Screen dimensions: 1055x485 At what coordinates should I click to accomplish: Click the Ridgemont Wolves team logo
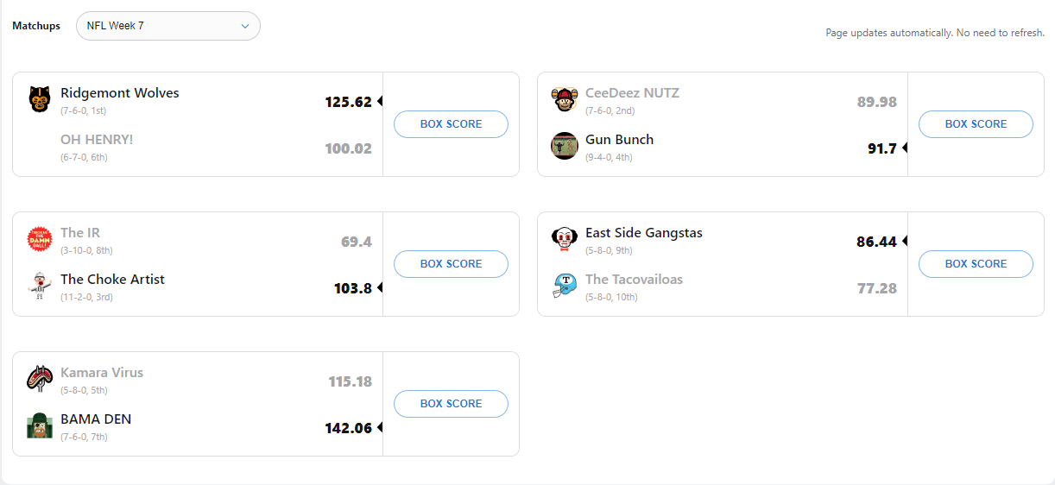click(x=40, y=99)
